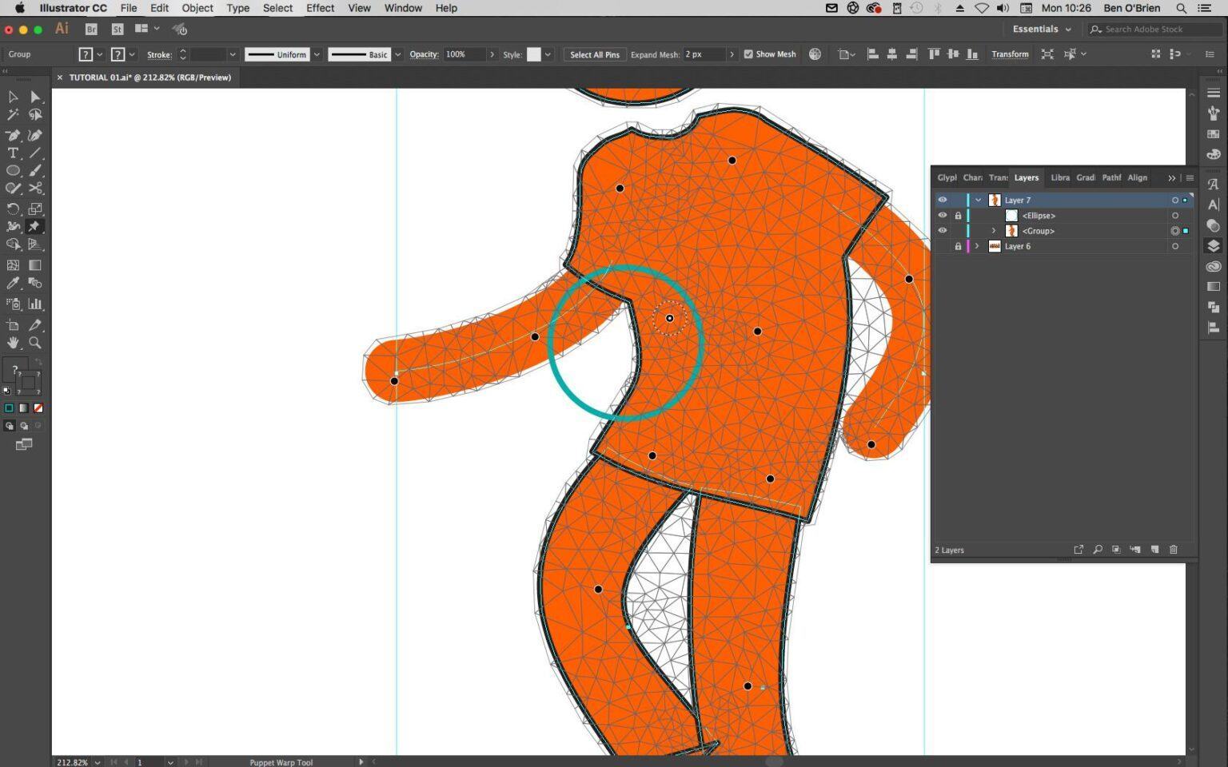Select the Hand tool
This screenshot has height=767, width=1228.
(13, 342)
